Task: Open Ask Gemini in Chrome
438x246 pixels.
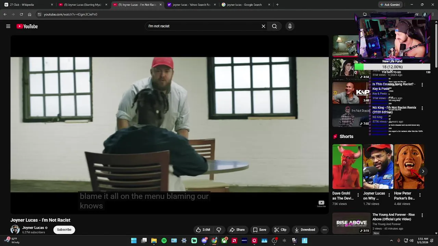Action: click(390, 5)
